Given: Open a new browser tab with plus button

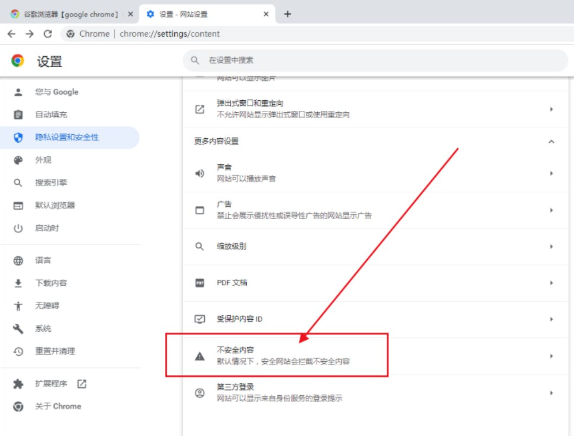Looking at the screenshot, I should [x=288, y=12].
